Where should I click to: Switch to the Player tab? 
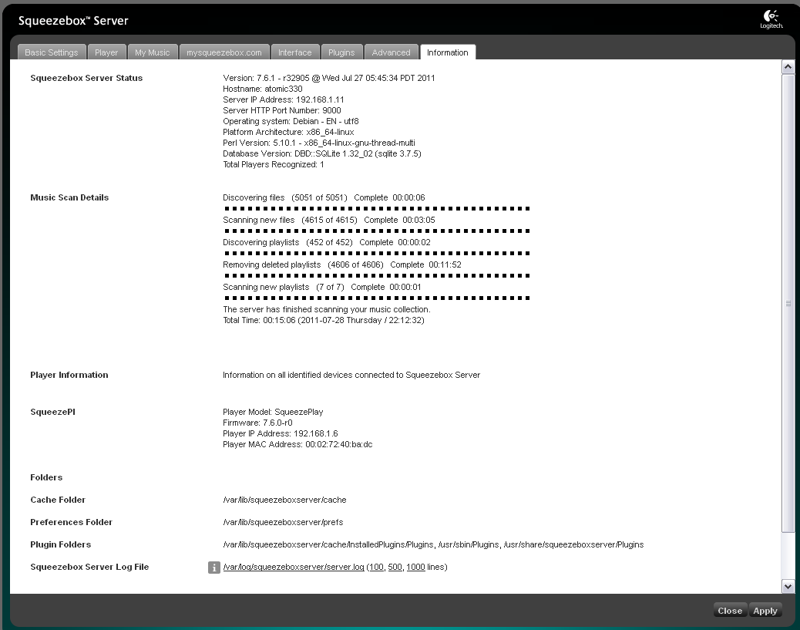(106, 52)
